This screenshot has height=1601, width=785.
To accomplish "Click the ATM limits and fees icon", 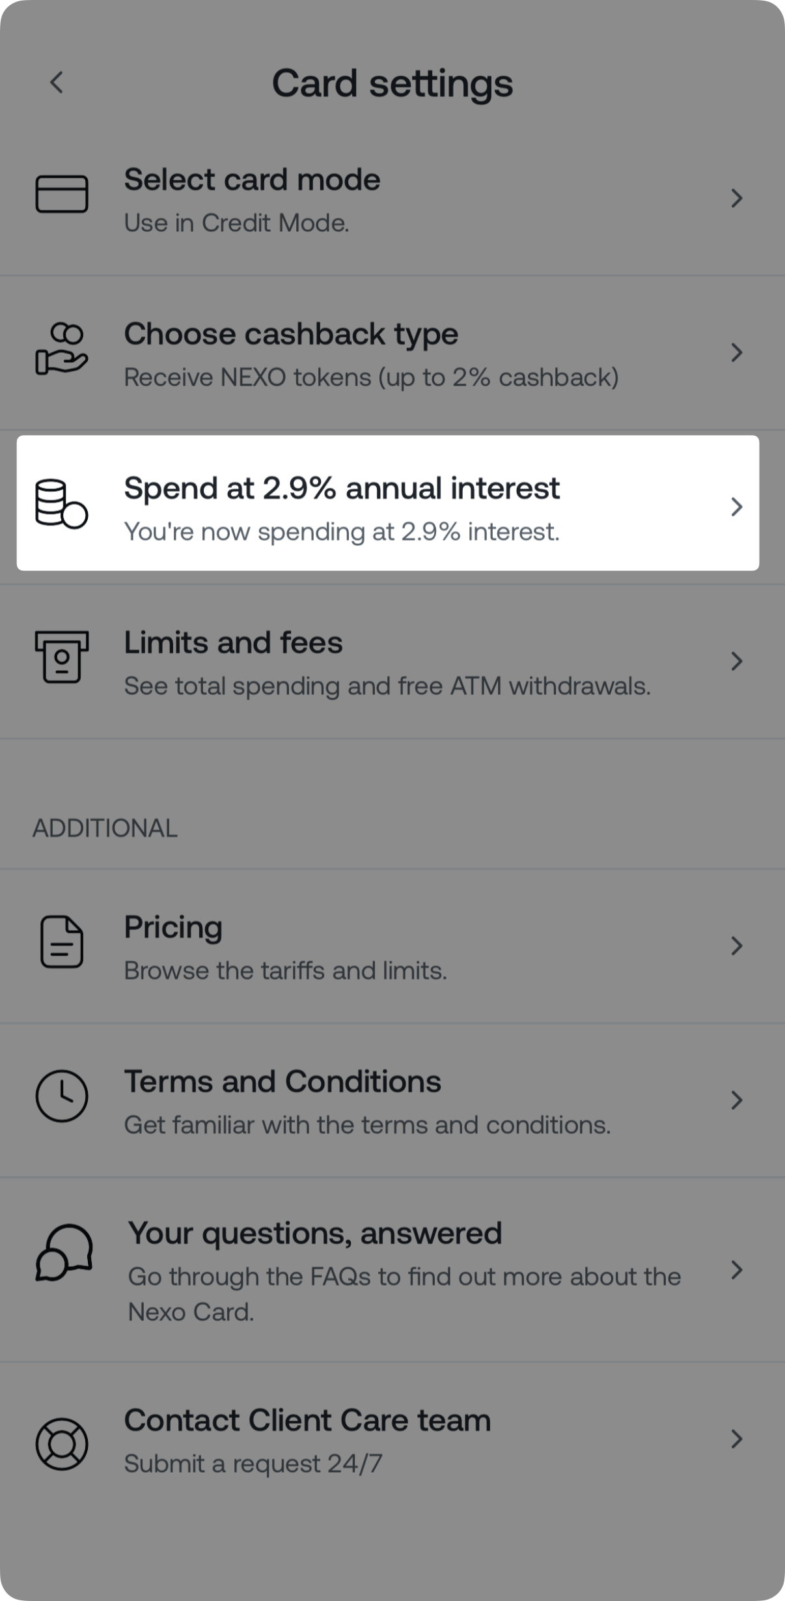I will [62, 657].
